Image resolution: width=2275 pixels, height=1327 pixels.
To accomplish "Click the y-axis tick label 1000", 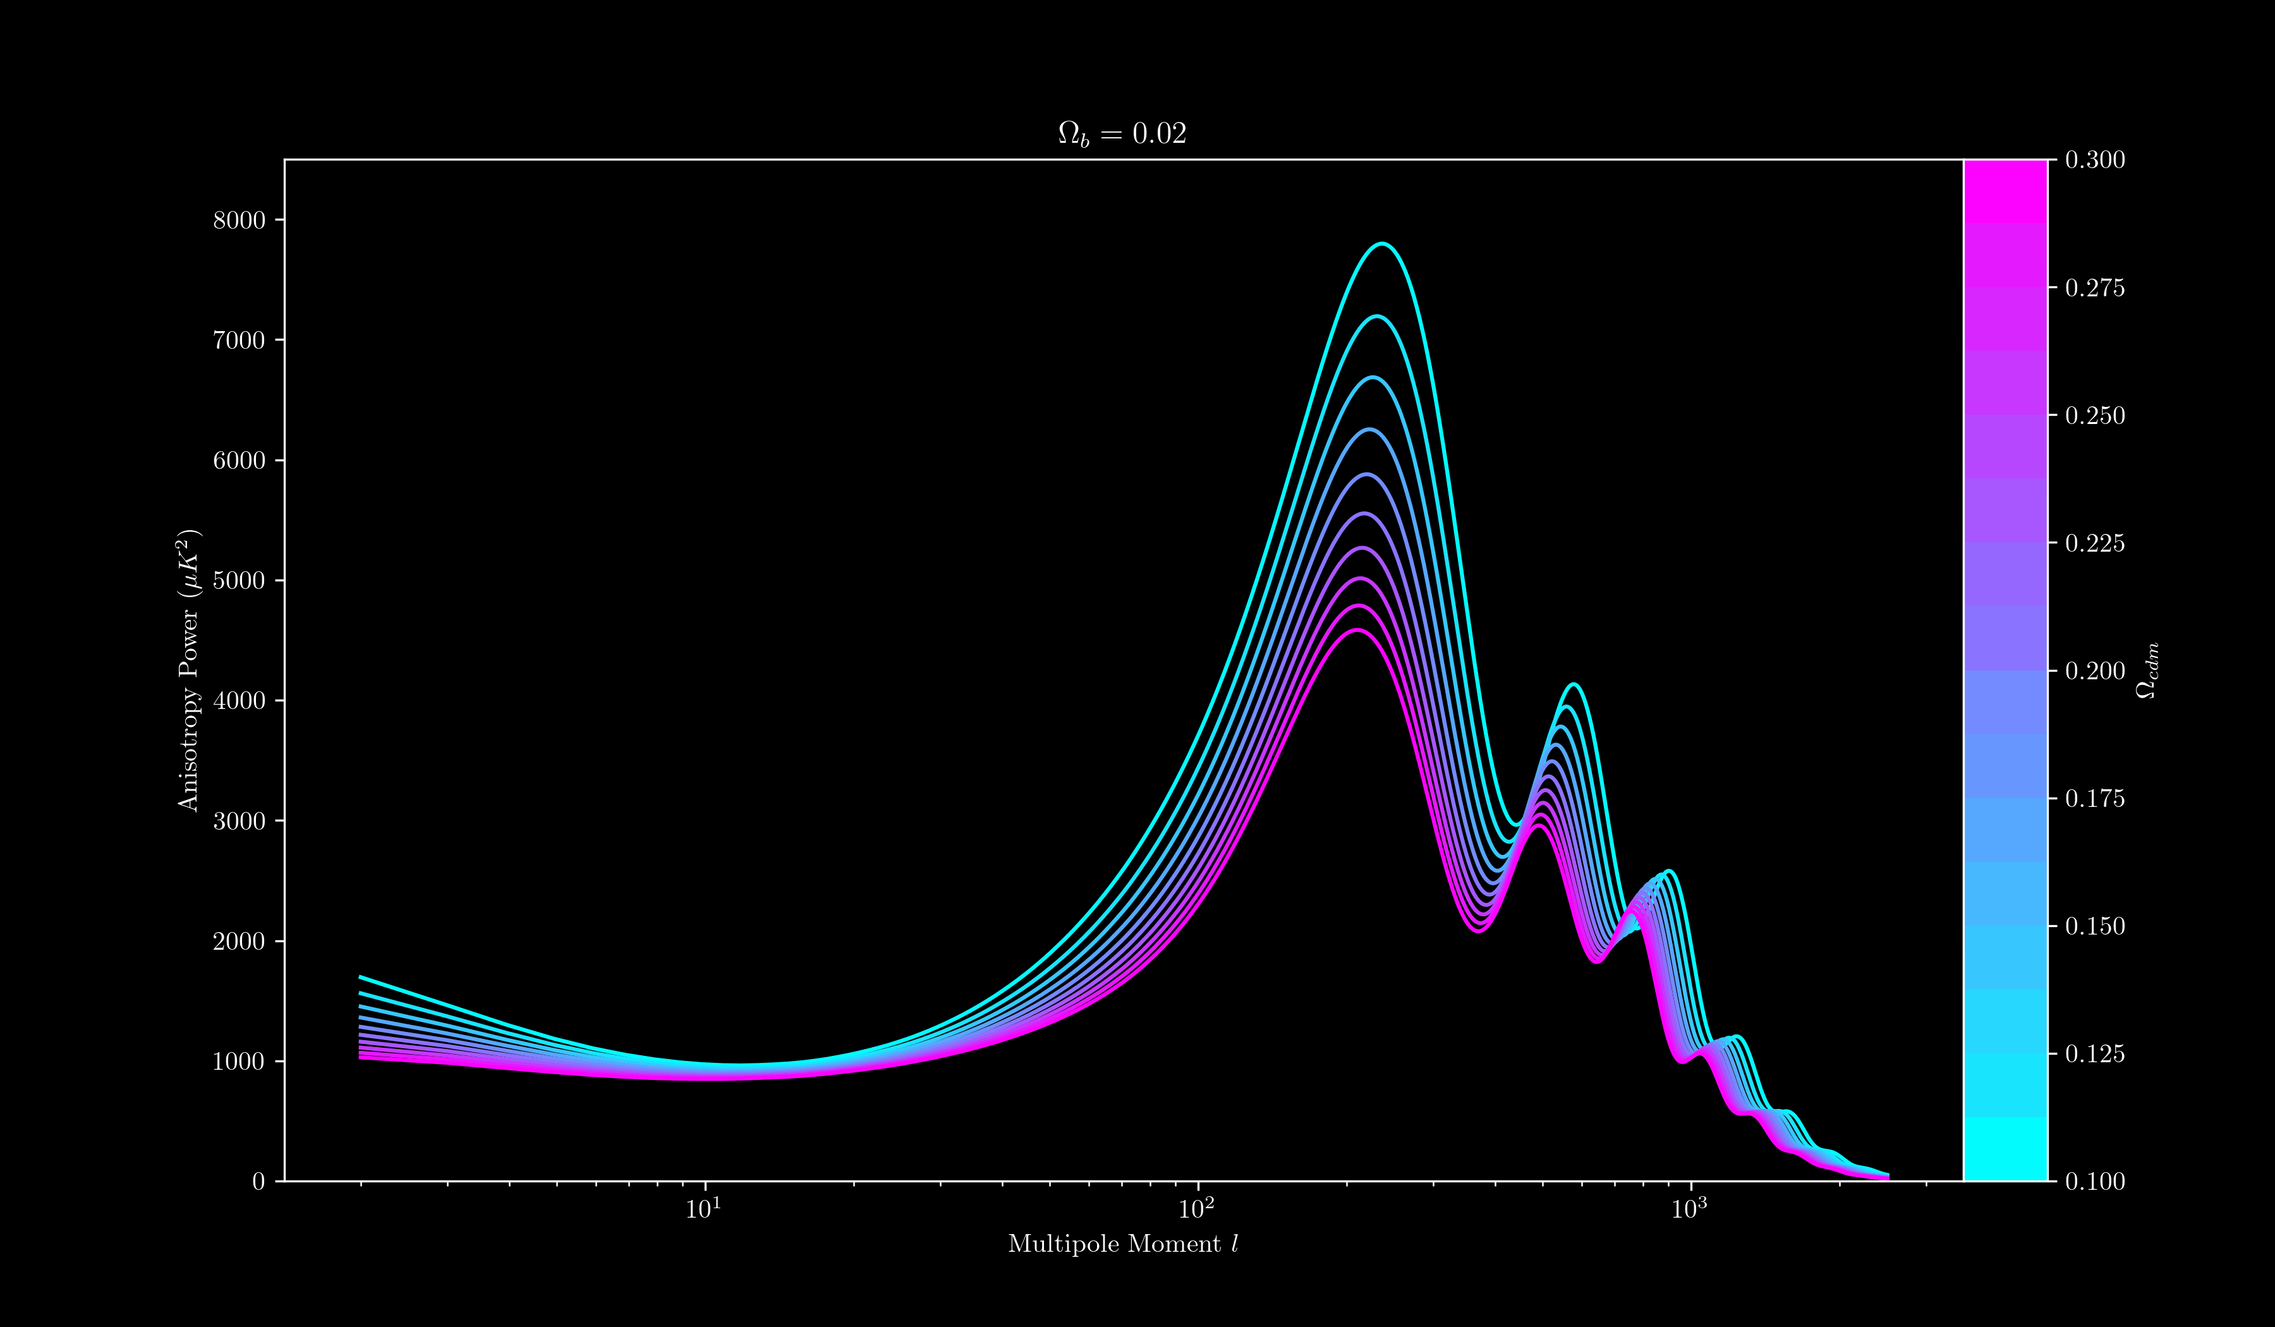I will [240, 1061].
